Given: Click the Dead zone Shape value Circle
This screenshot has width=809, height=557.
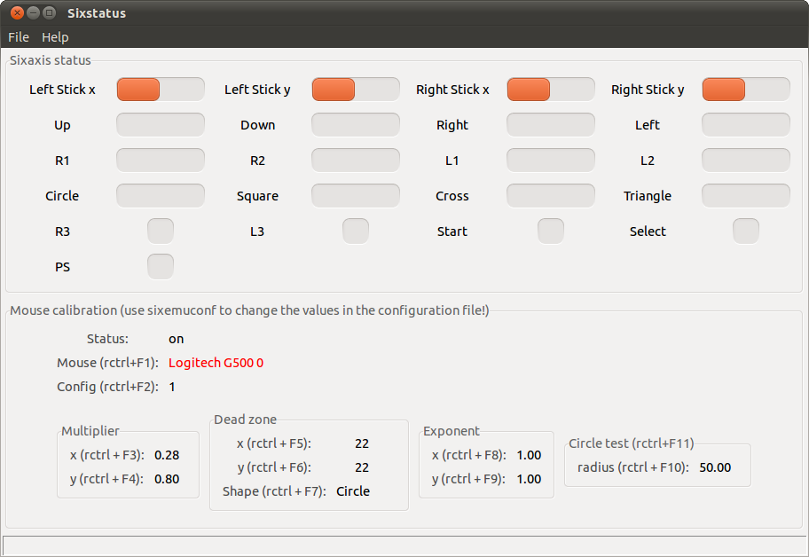Looking at the screenshot, I should pyautogui.click(x=353, y=491).
